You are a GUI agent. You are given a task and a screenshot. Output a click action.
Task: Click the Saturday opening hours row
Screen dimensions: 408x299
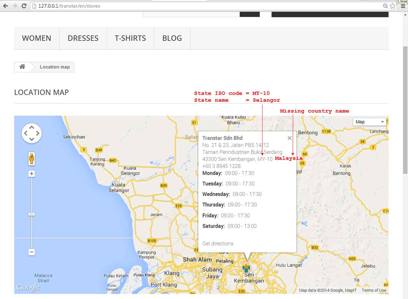(x=229, y=226)
